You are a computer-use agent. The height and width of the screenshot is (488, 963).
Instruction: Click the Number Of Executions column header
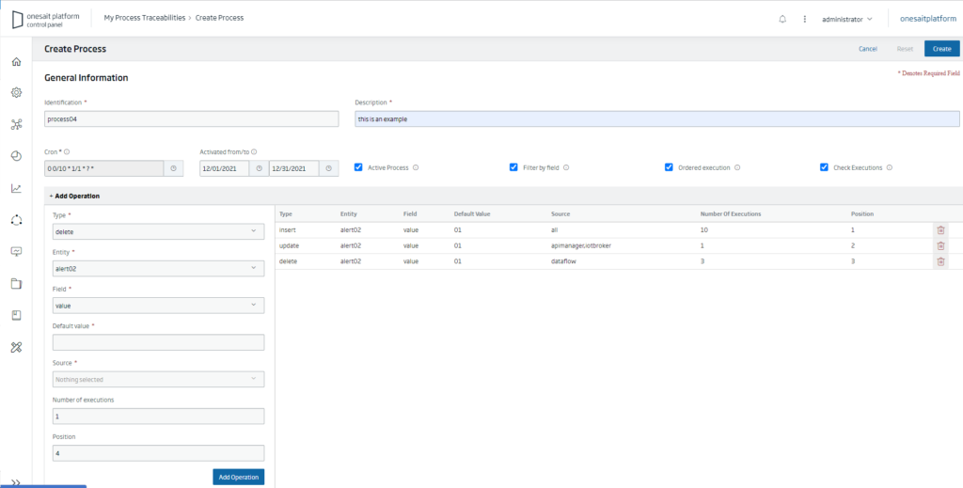(731, 214)
